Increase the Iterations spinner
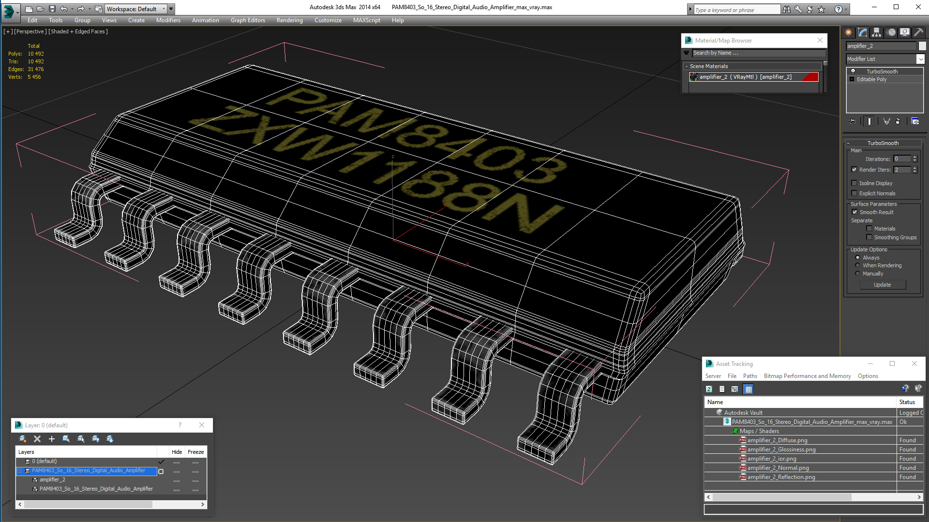Image resolution: width=929 pixels, height=522 pixels. tap(914, 157)
